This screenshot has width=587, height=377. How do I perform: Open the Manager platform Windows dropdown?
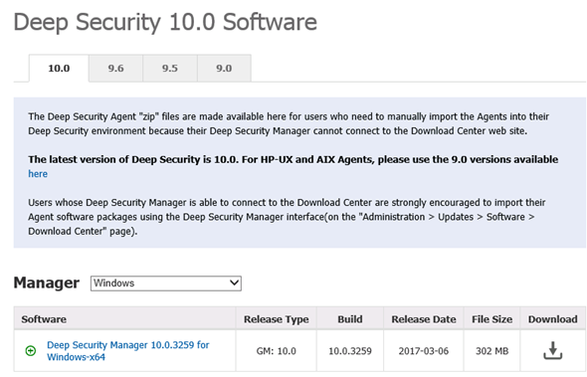click(x=166, y=283)
